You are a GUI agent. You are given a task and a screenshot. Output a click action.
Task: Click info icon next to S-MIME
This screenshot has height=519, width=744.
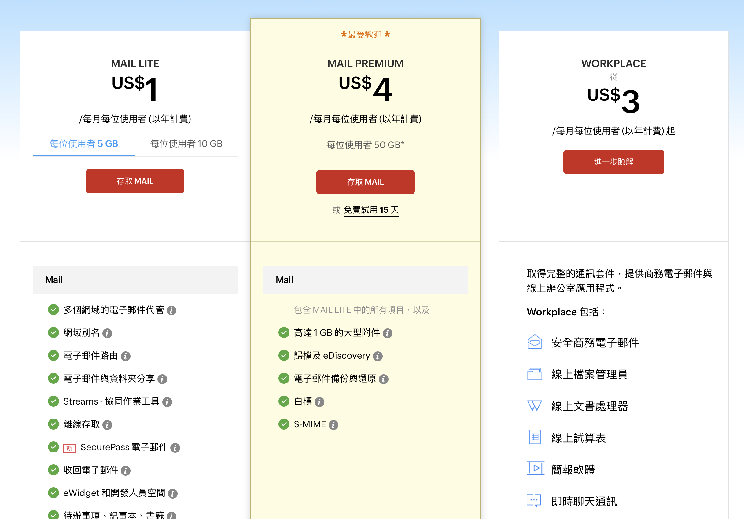333,425
